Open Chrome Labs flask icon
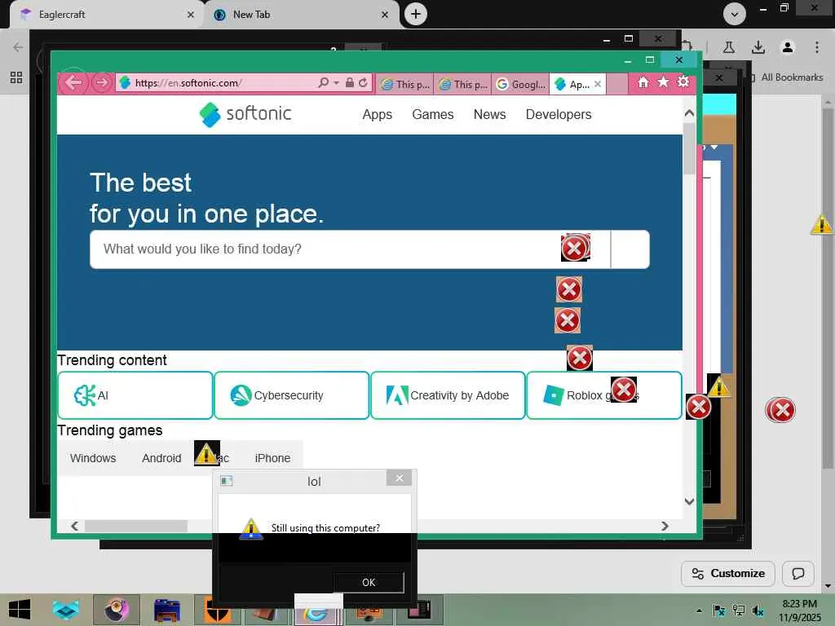Screen dimensions: 835x626 [x=728, y=47]
